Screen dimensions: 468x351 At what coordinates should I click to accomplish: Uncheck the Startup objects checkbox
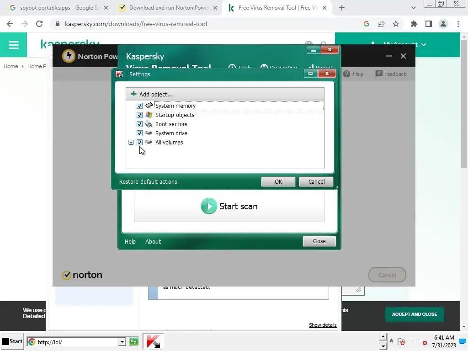pyautogui.click(x=139, y=115)
